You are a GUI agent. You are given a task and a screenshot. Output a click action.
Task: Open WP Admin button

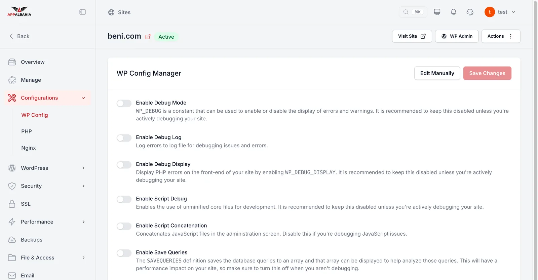pos(457,36)
